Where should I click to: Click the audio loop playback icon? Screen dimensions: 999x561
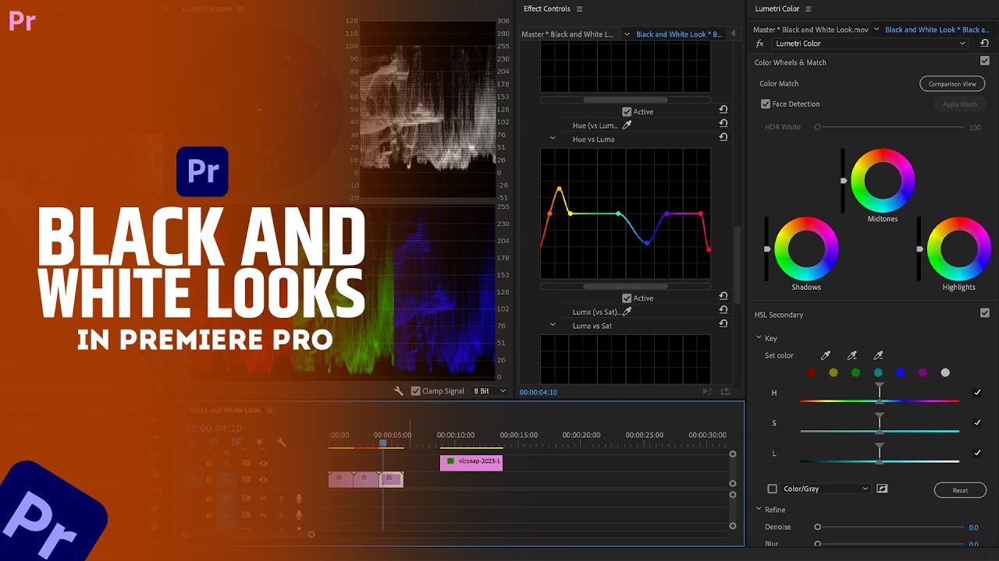click(707, 392)
